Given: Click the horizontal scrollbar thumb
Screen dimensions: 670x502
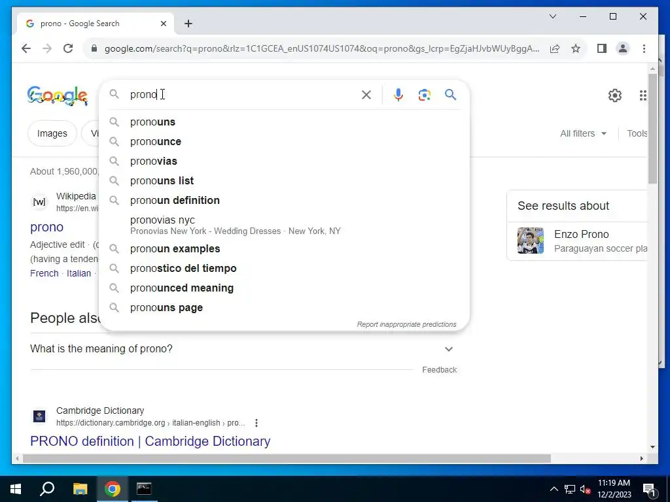Looking at the screenshot, I should point(287,458).
